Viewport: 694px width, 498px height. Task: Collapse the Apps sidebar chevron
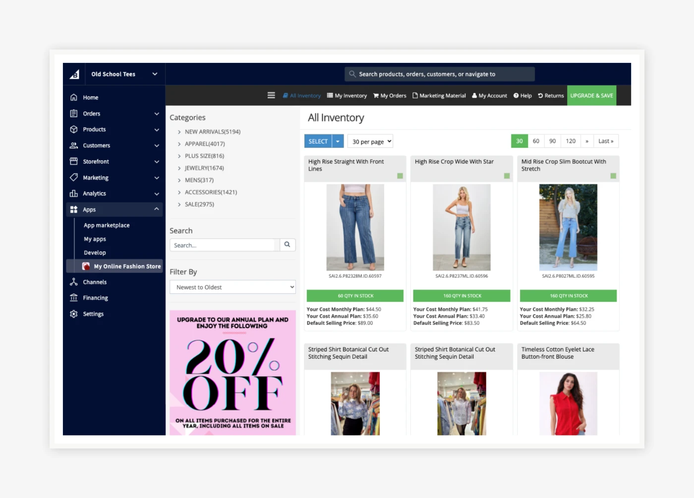157,209
